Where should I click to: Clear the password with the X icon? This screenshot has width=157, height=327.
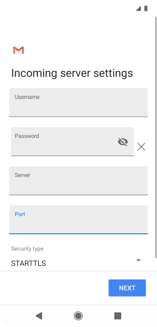pos(141,147)
